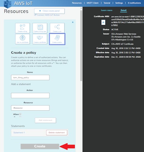Image resolution: width=144 pixels, height=152 pixels.
Task: Click the left panel vertical scrollbar
Action: (81, 46)
